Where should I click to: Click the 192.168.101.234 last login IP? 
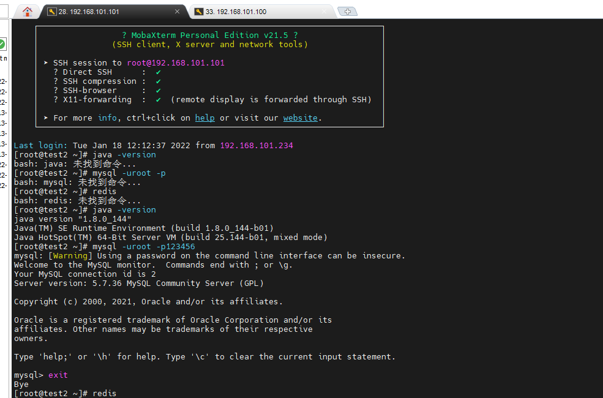pyautogui.click(x=257, y=145)
